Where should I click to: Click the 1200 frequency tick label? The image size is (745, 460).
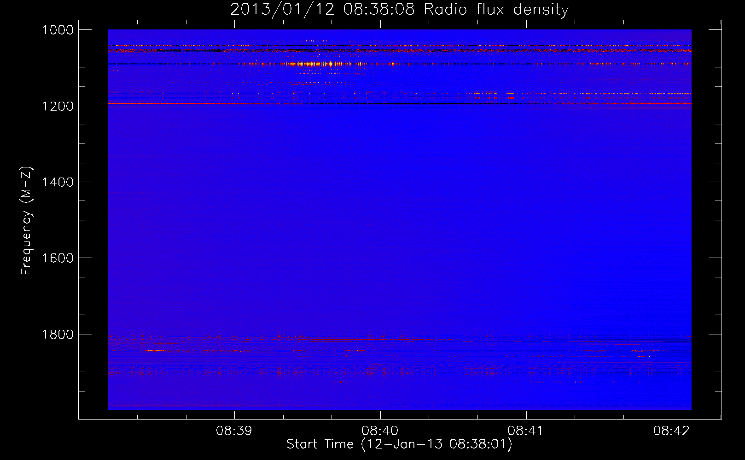(x=58, y=106)
